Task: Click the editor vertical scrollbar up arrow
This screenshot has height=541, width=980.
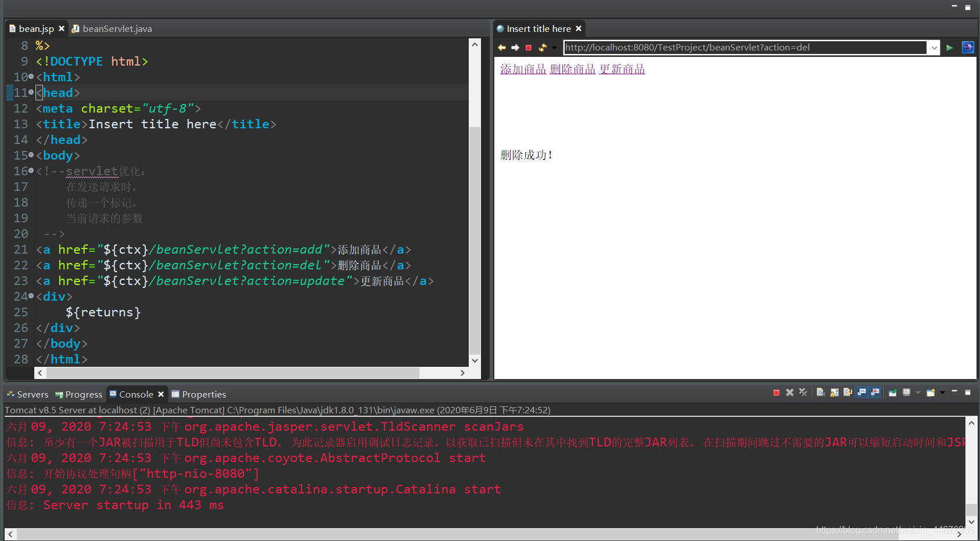Action: coord(475,44)
